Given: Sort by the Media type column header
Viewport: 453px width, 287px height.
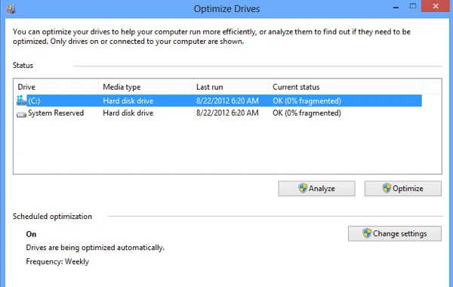Looking at the screenshot, I should coord(146,87).
